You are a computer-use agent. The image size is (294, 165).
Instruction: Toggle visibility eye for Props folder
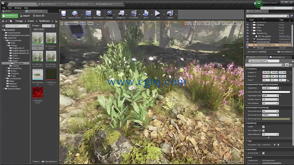click(247, 30)
